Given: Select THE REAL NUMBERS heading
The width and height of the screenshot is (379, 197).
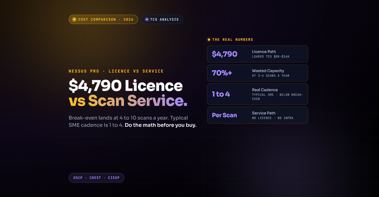Looking at the screenshot, I should [233, 40].
